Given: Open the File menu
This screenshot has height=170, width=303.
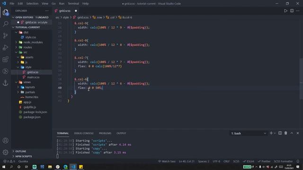Looking at the screenshot, I should click(12, 3).
